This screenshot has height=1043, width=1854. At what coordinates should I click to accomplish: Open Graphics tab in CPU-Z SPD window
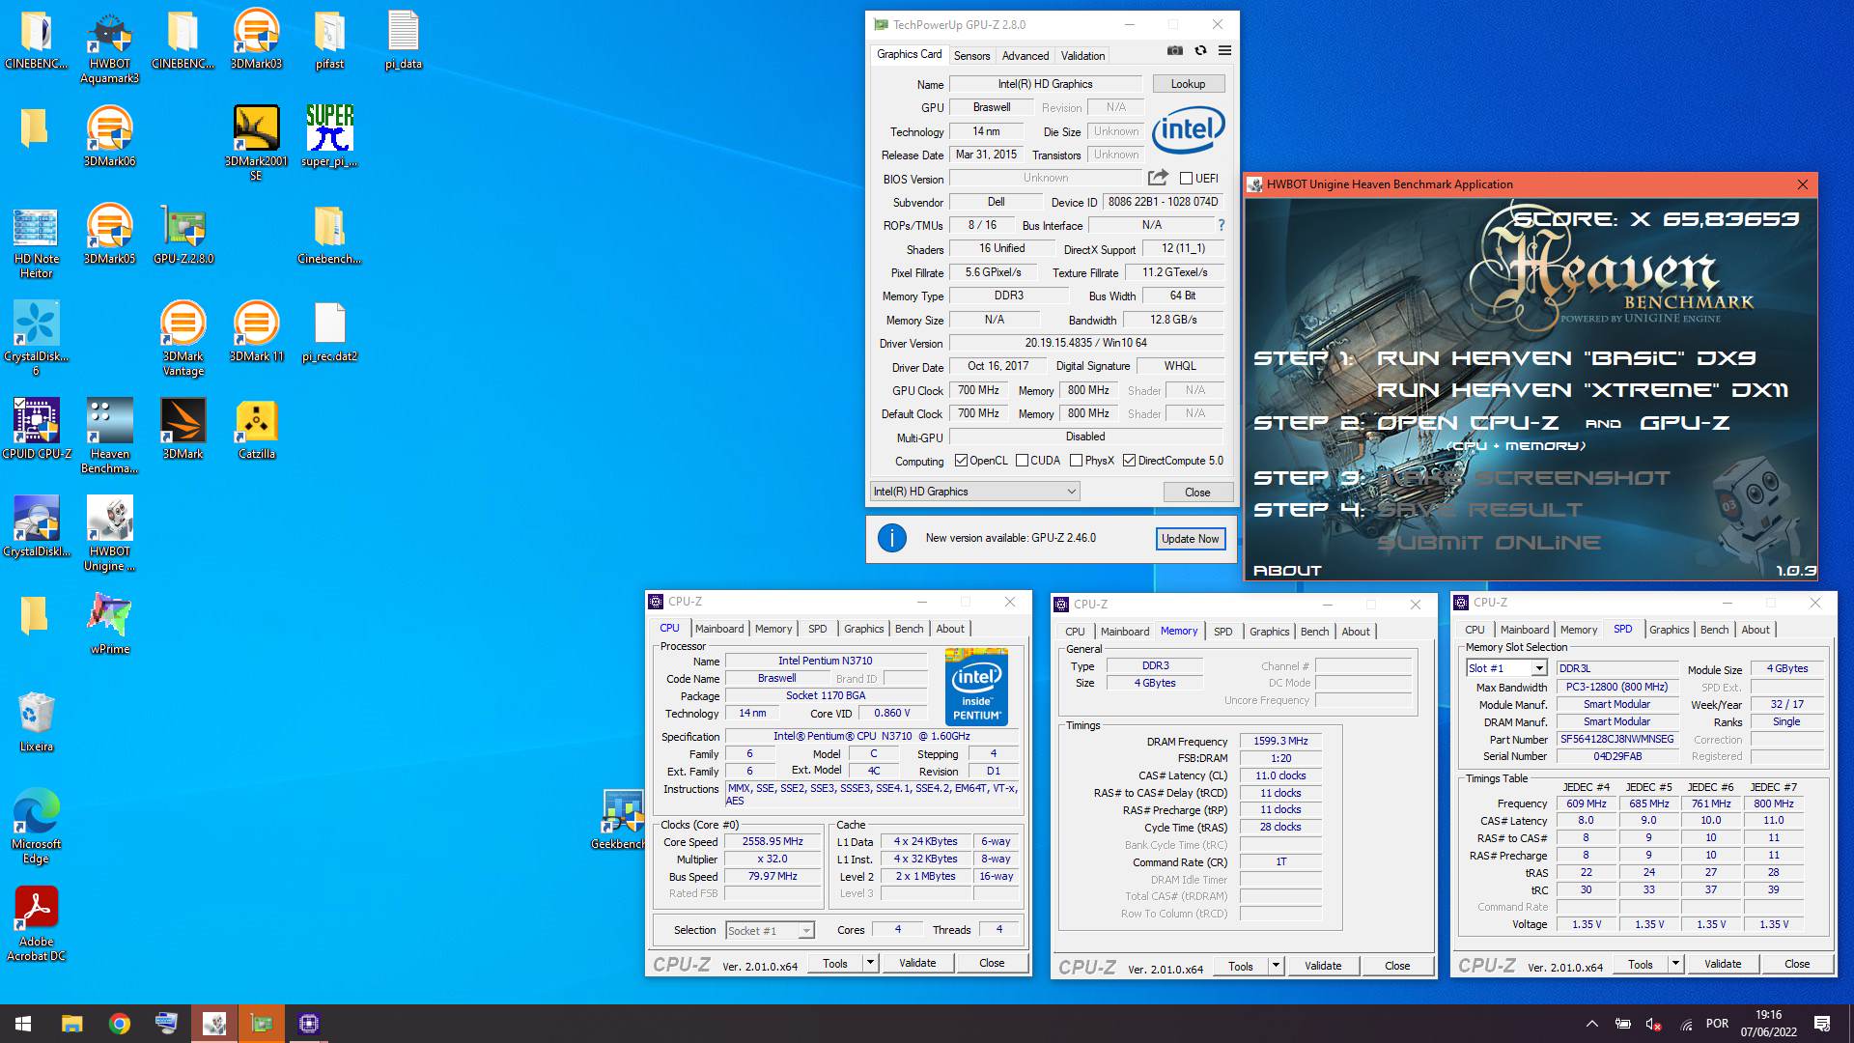tap(1669, 630)
